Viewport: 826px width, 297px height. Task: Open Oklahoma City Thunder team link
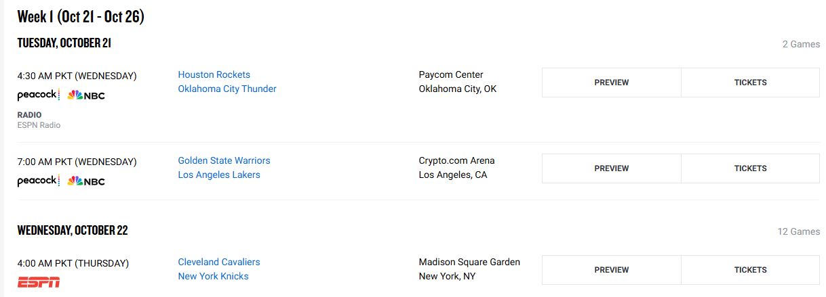click(227, 89)
